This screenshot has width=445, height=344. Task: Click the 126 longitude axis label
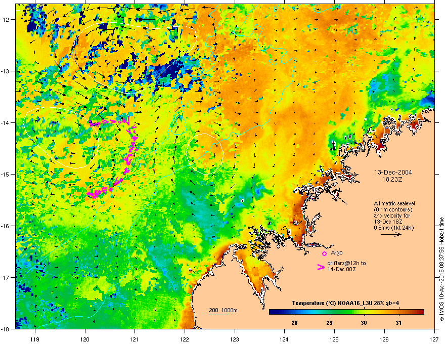[x=384, y=339]
